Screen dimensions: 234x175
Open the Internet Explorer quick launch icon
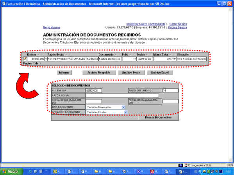click(30, 171)
